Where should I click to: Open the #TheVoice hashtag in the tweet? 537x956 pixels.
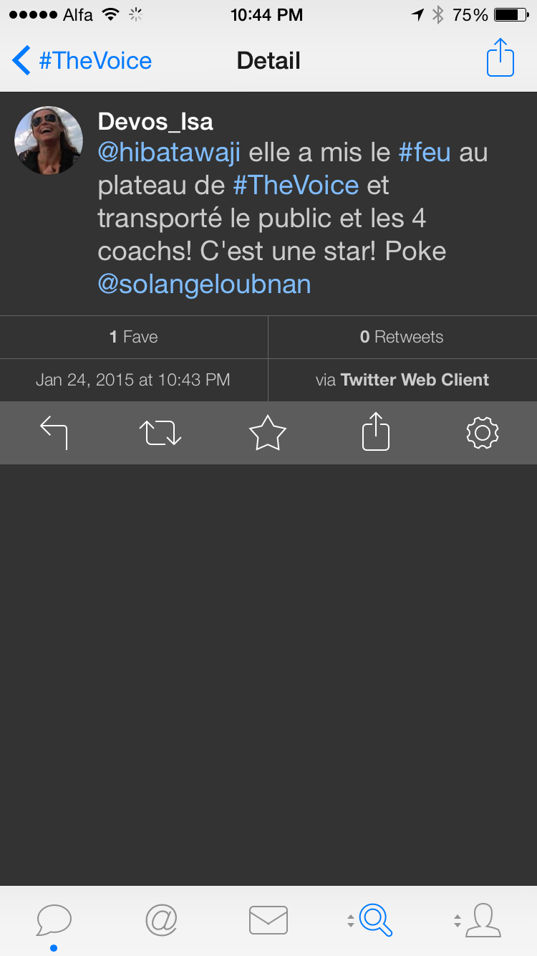click(x=296, y=186)
